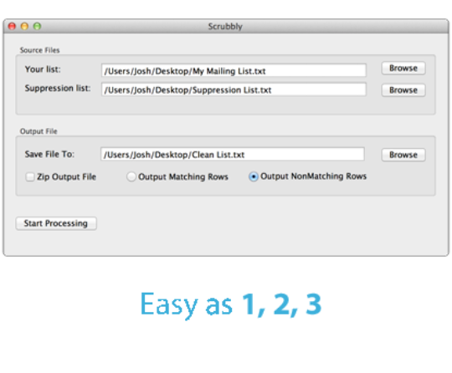452x373 pixels.
Task: Click into the Suppression list path field
Action: pos(234,89)
